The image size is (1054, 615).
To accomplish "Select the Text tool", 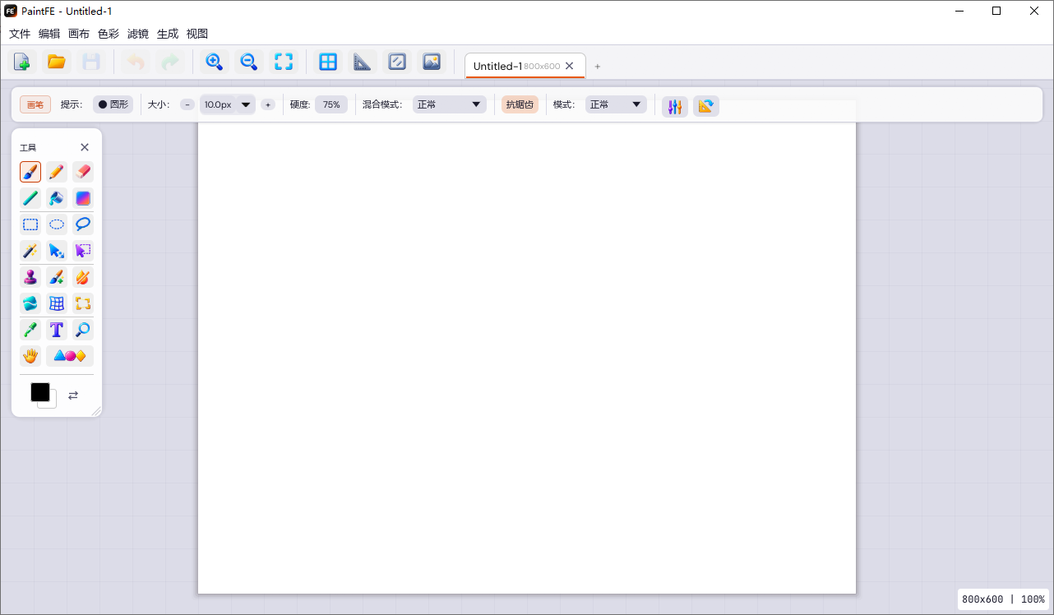I will coord(57,330).
